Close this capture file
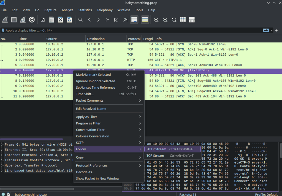The height and width of the screenshot is (196, 282). (x=61, y=20)
